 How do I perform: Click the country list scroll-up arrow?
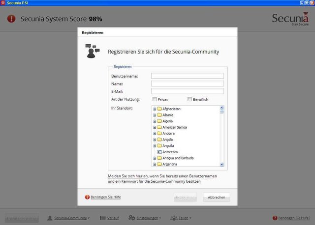(222, 108)
